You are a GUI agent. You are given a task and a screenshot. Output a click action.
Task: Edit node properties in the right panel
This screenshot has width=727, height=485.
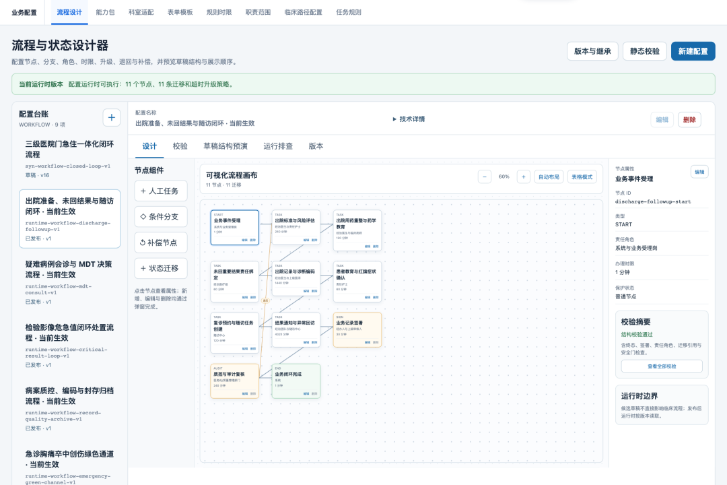click(699, 172)
